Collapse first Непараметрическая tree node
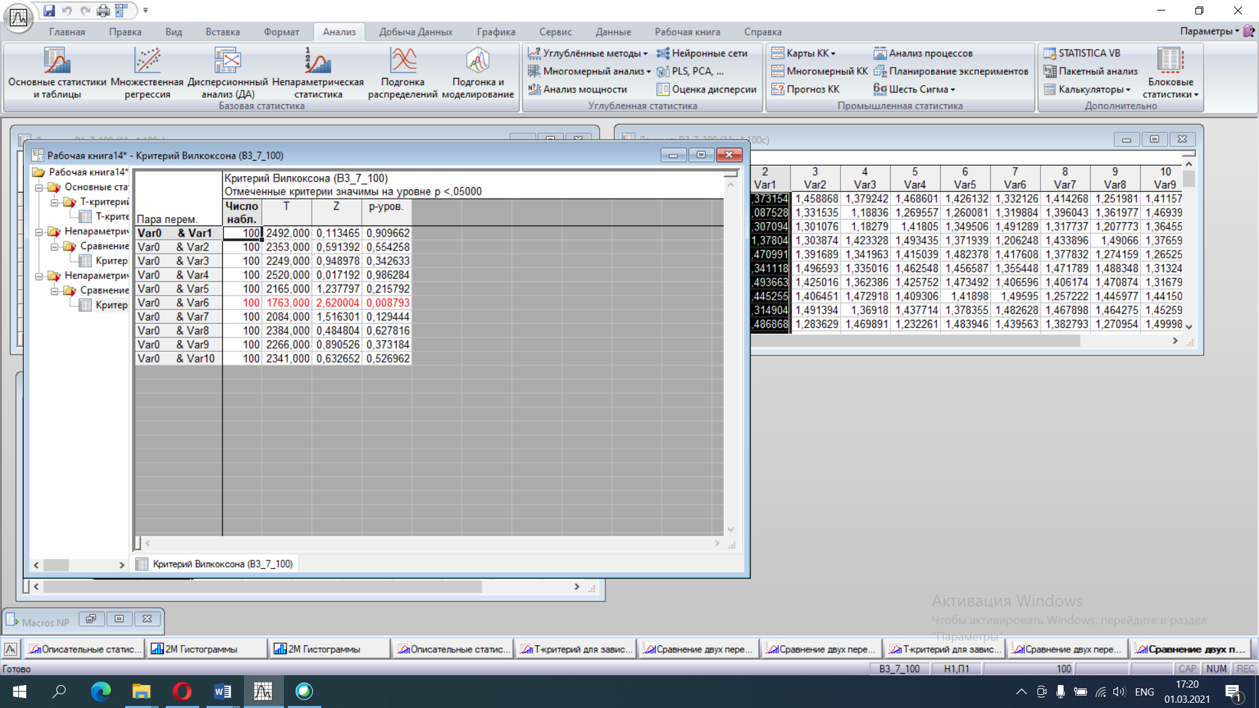This screenshot has width=1259, height=708. [39, 232]
